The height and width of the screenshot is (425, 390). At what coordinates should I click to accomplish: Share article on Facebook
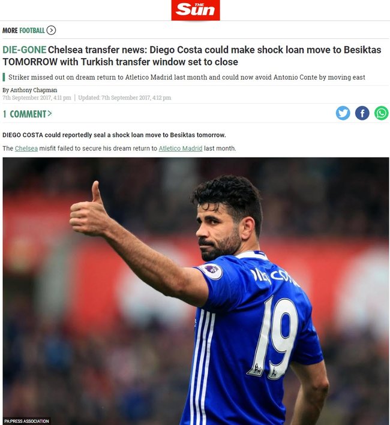click(362, 113)
